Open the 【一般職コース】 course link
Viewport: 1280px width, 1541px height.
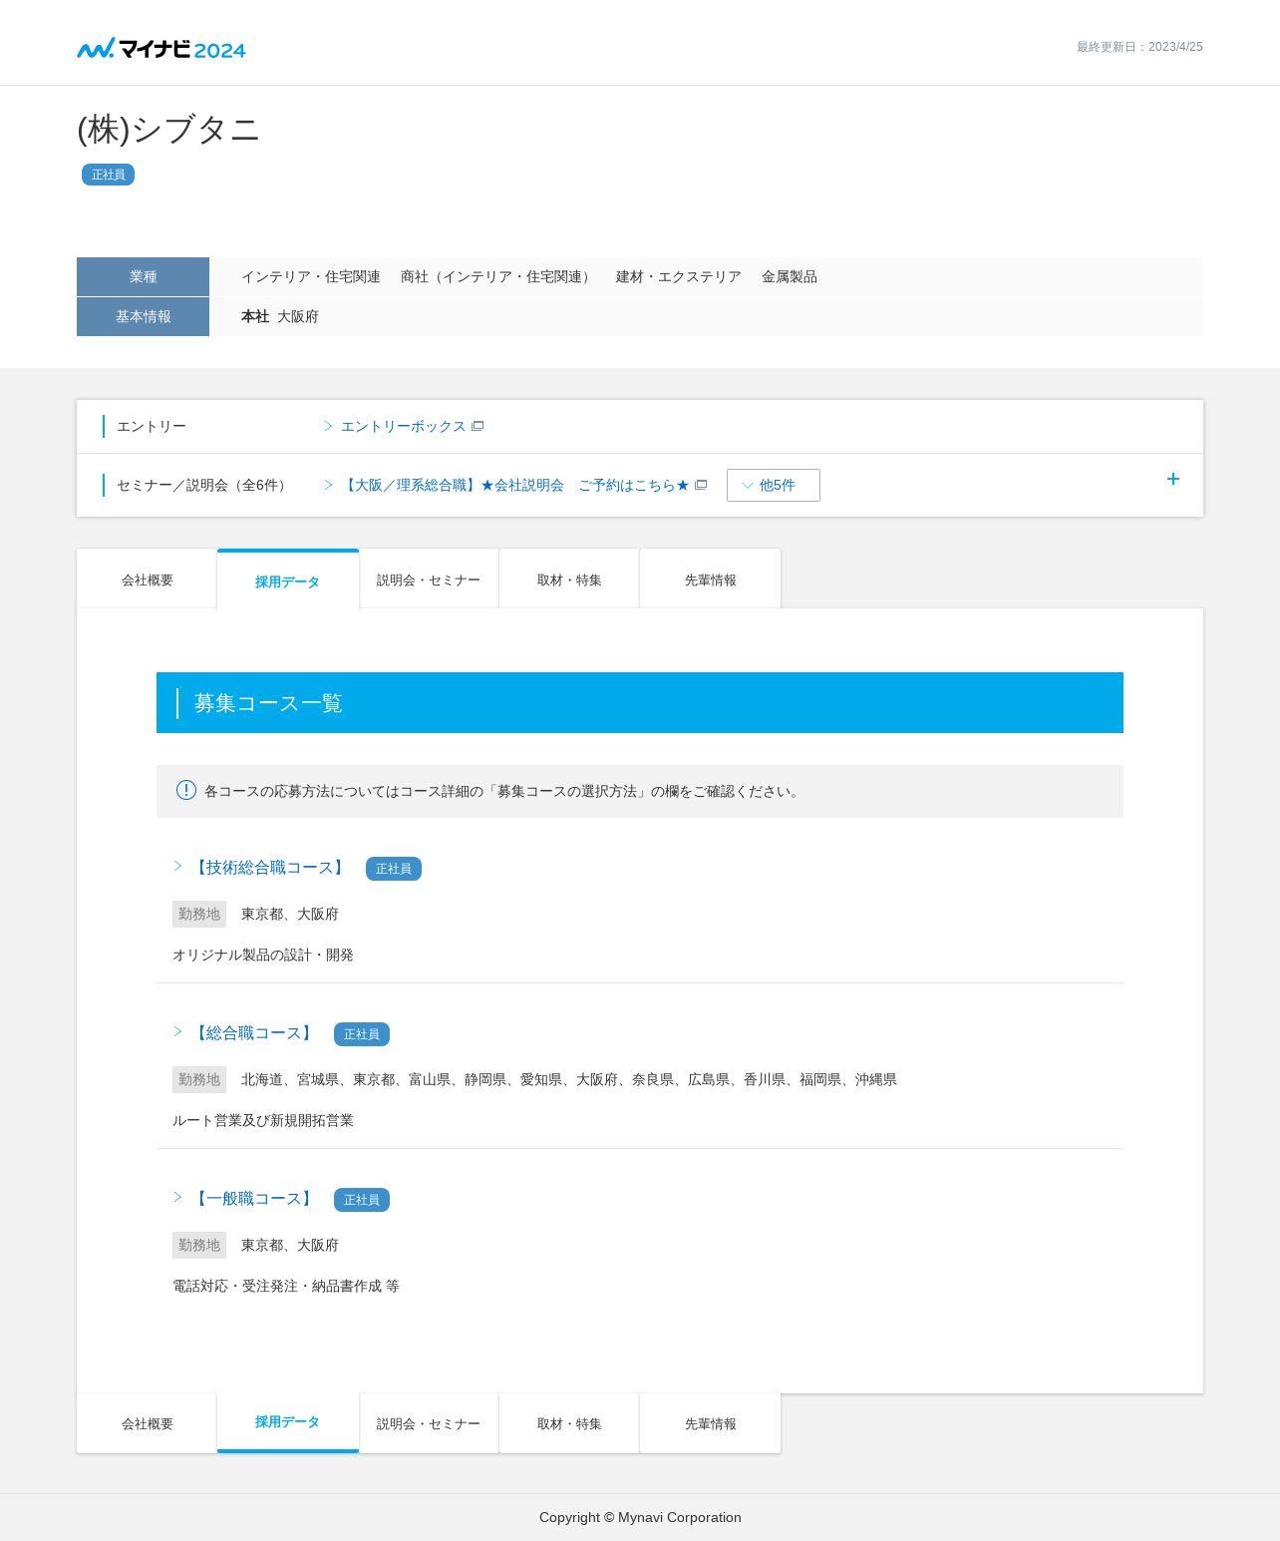[253, 1199]
